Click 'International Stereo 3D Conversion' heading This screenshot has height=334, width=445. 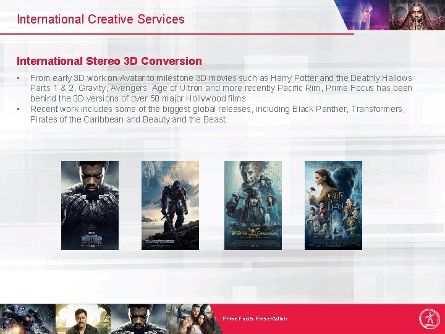(x=109, y=61)
